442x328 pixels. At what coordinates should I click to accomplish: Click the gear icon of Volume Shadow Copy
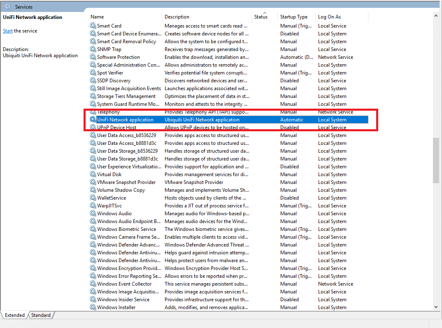coord(93,190)
